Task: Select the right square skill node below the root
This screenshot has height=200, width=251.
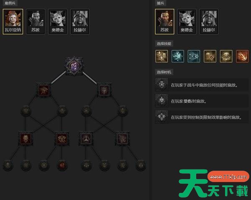Action: click(104, 90)
